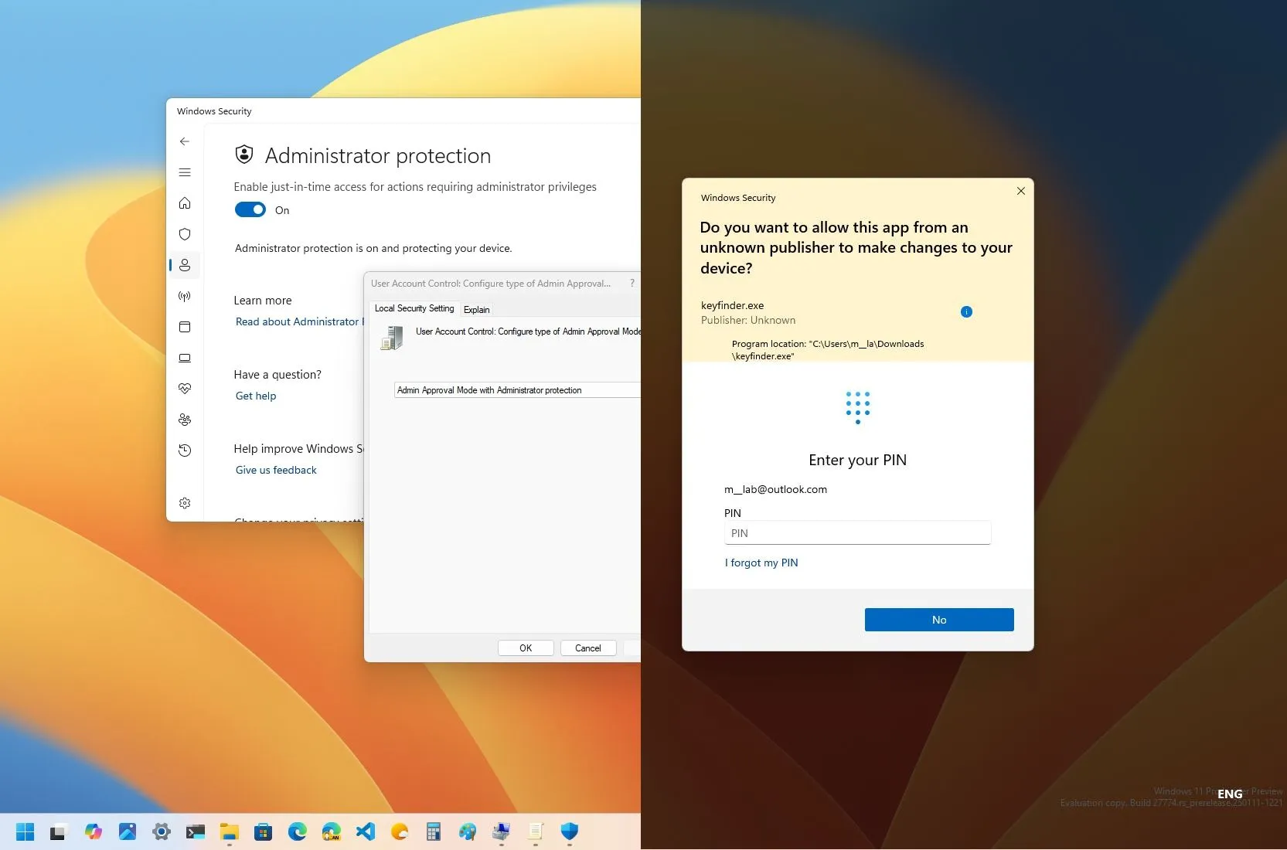
Task: Open the hamburger navigation menu in Windows Security
Action: (184, 172)
